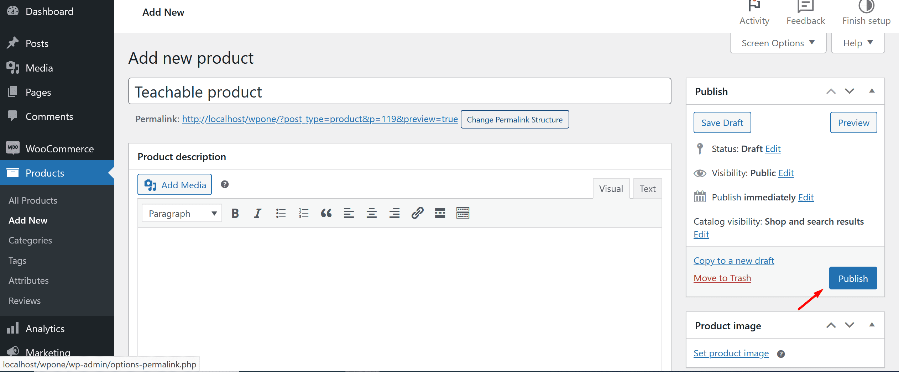
Task: Move the Publish box up
Action: click(831, 91)
